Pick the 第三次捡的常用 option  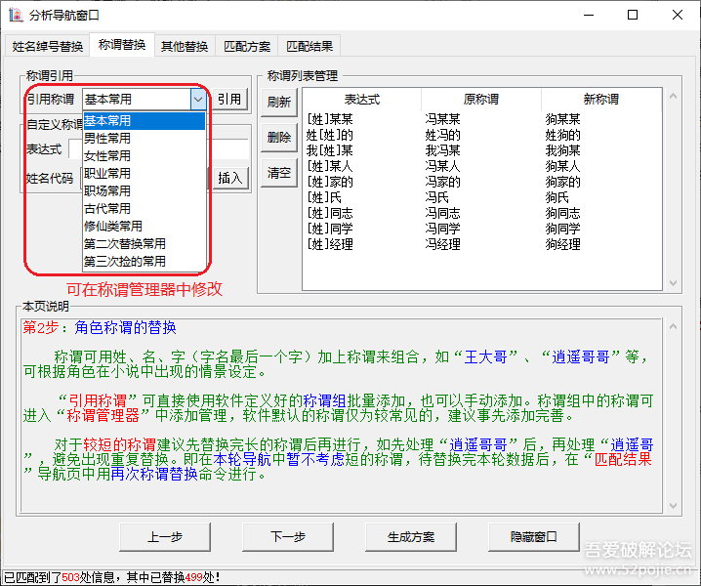click(x=144, y=261)
